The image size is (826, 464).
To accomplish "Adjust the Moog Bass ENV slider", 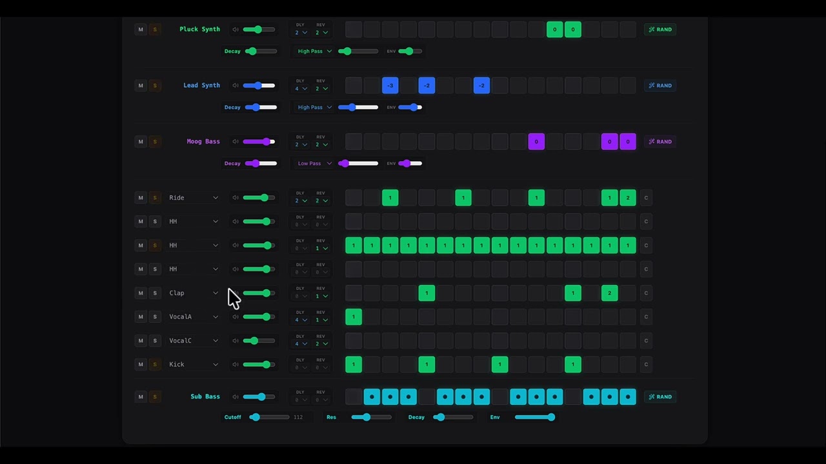I will (410, 164).
